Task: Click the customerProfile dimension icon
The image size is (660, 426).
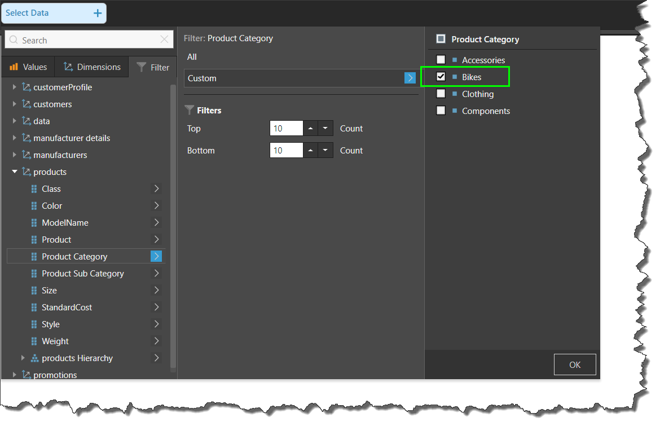Action: 27,87
